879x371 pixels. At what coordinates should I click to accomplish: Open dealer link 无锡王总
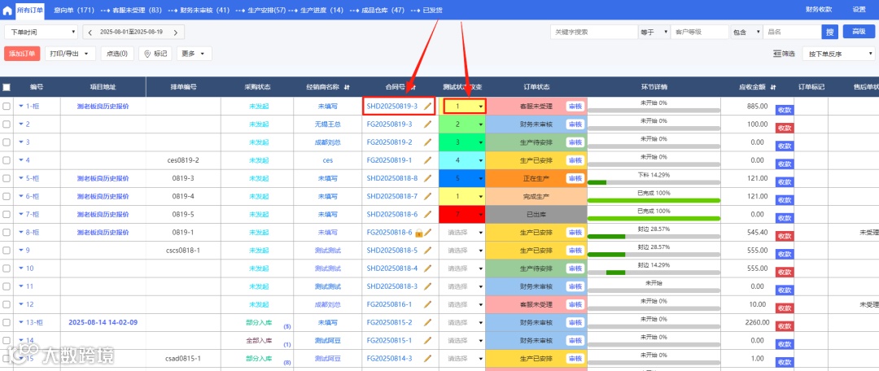click(328, 124)
